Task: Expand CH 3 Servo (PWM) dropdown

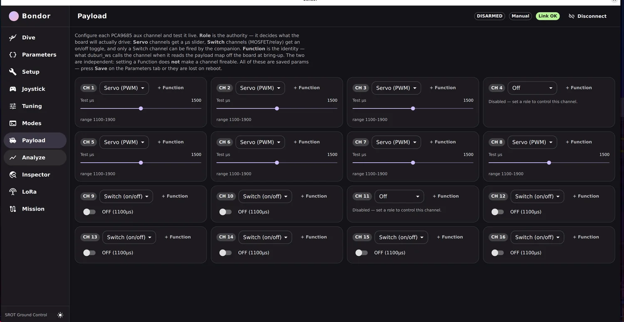Action: coord(396,88)
